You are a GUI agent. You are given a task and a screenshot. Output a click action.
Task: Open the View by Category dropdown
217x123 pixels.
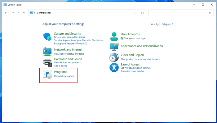coord(167,24)
